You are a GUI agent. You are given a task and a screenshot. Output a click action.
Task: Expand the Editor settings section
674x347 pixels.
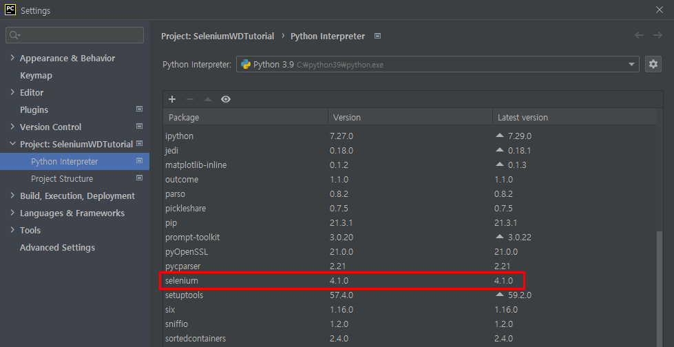(x=12, y=92)
